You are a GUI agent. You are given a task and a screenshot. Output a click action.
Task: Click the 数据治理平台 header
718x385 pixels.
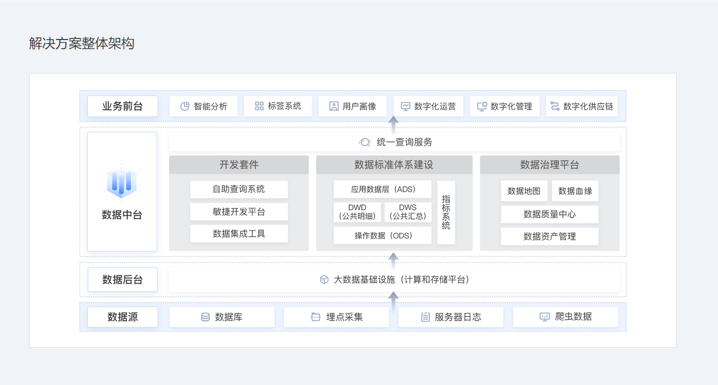point(549,164)
